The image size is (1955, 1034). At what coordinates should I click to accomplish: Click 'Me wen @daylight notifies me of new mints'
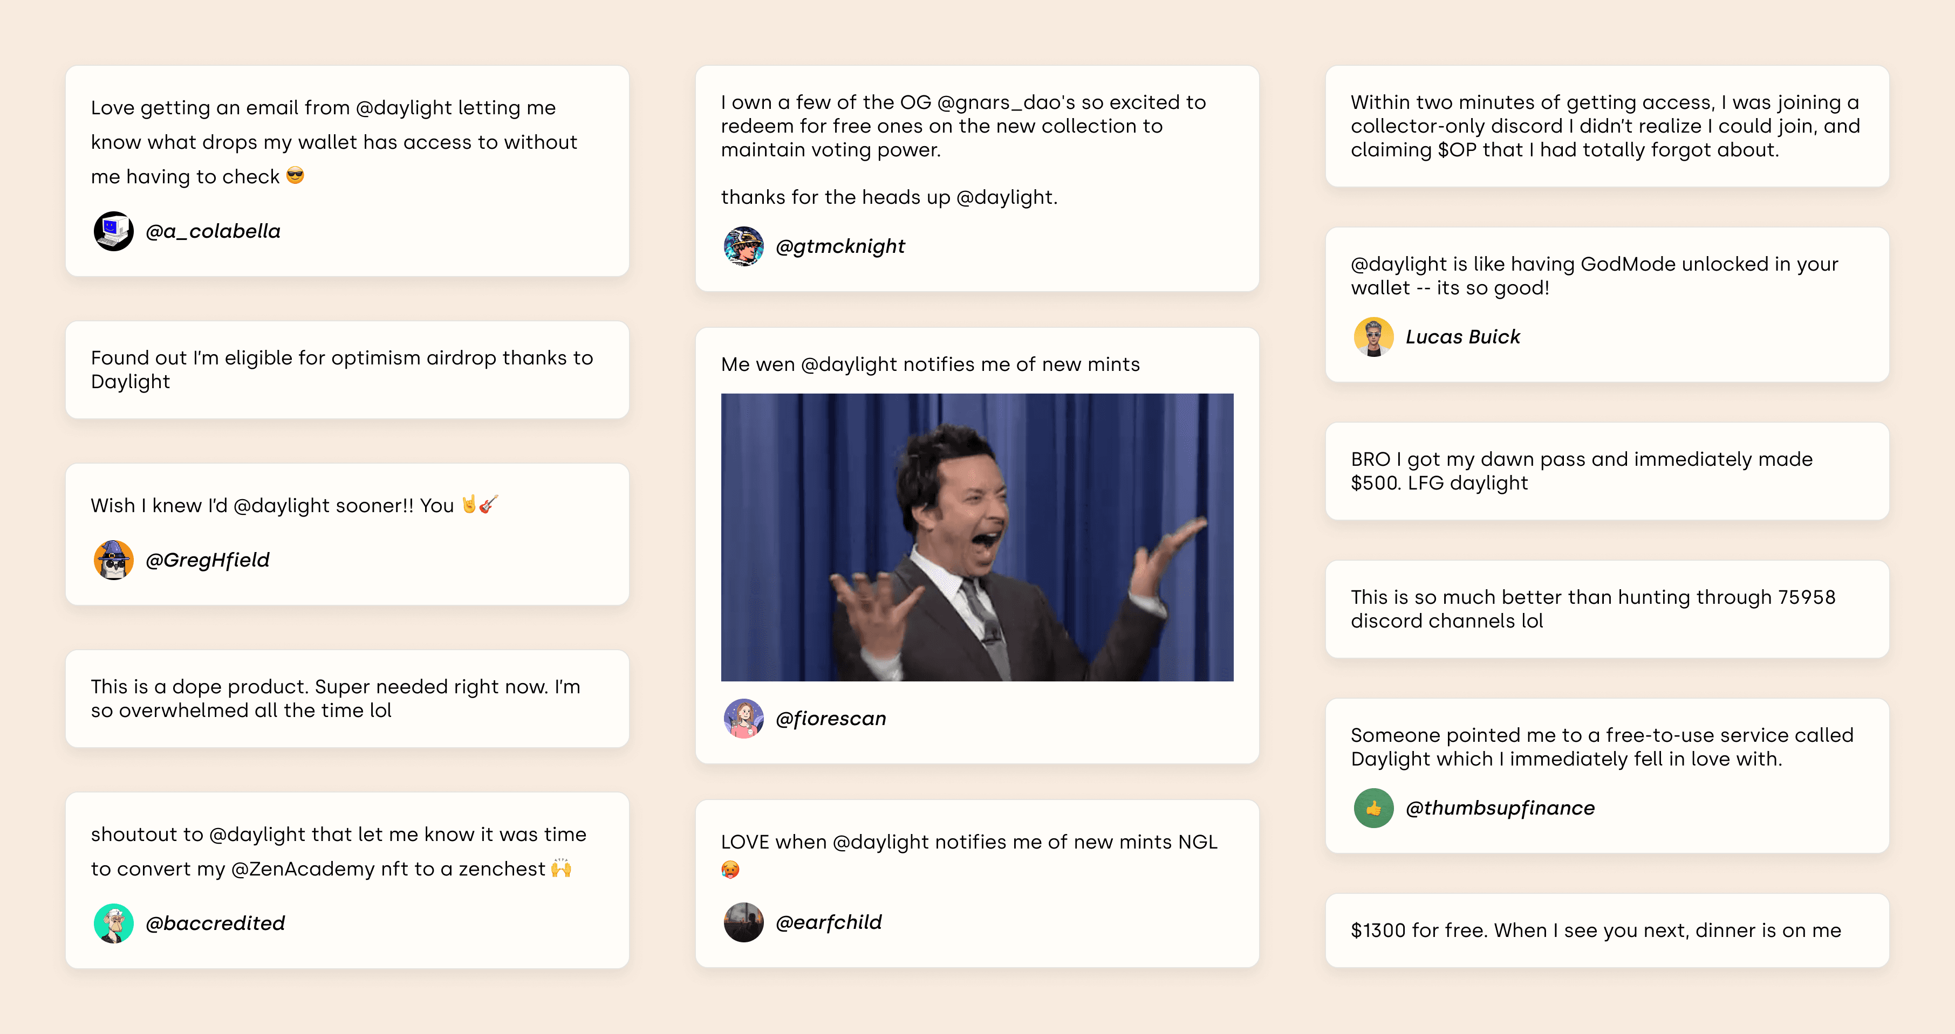tap(929, 364)
